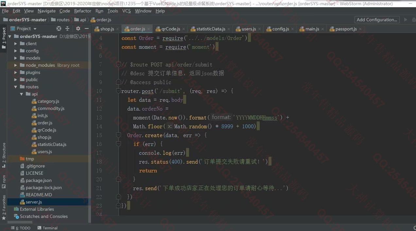The height and width of the screenshot is (231, 416).
Task: Click the api breadcrumb in navigation bar
Action: (80, 20)
